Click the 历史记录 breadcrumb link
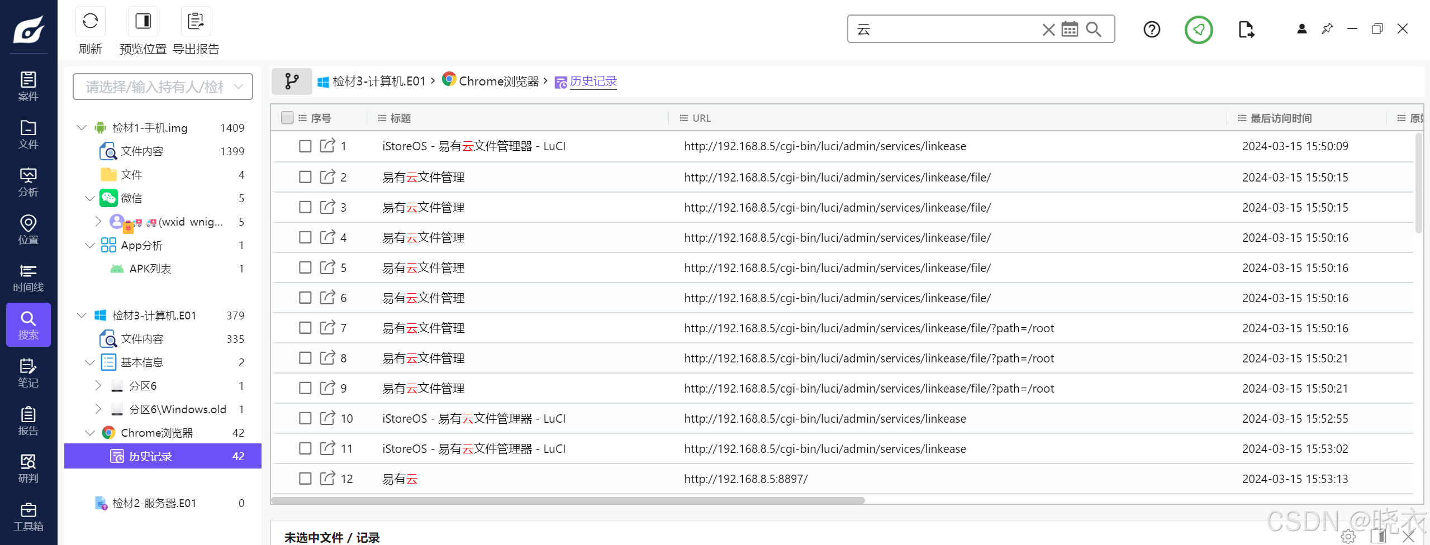This screenshot has height=545, width=1430. tap(593, 82)
